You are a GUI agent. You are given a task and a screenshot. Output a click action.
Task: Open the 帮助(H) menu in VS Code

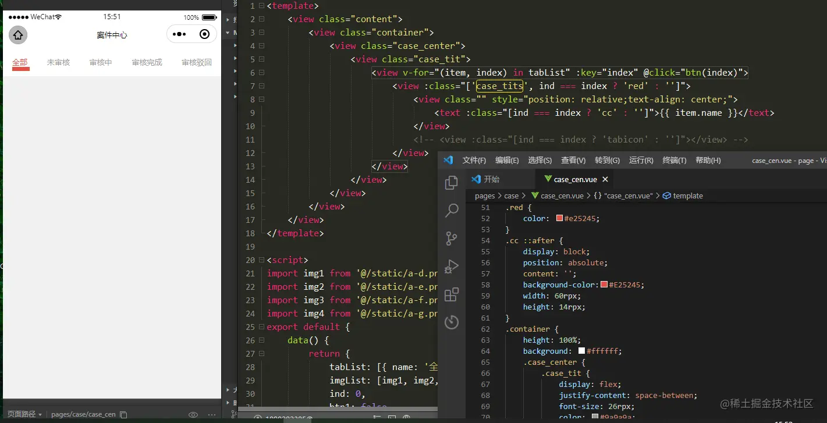click(708, 160)
